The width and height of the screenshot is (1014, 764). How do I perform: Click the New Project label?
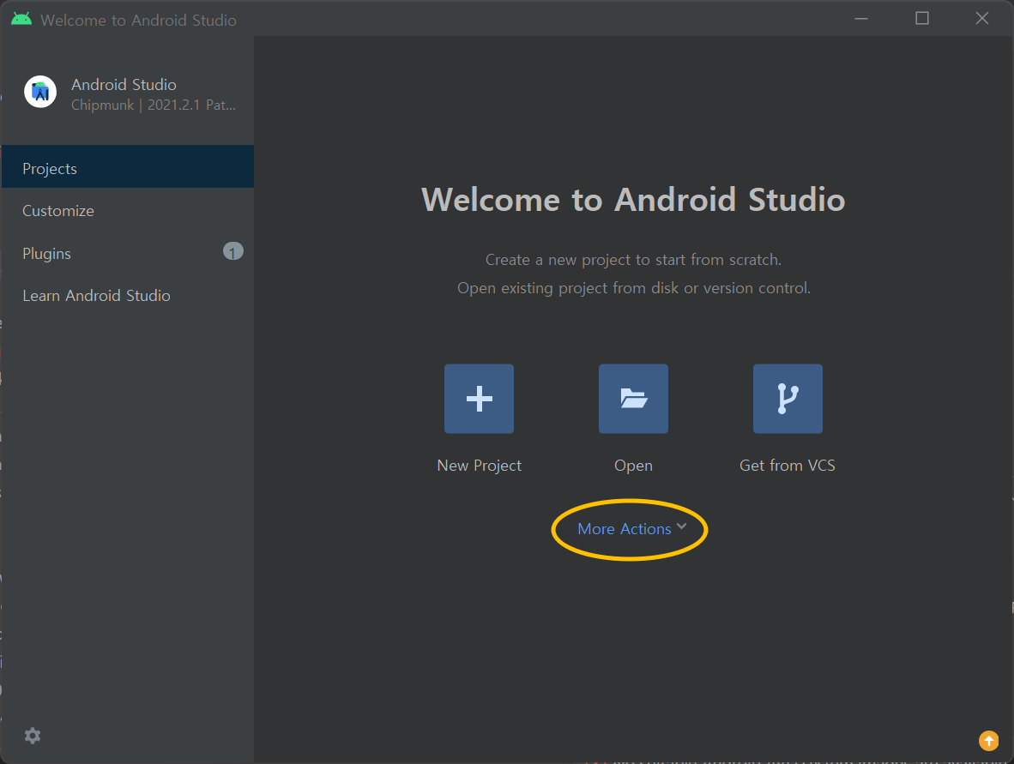pyautogui.click(x=480, y=466)
